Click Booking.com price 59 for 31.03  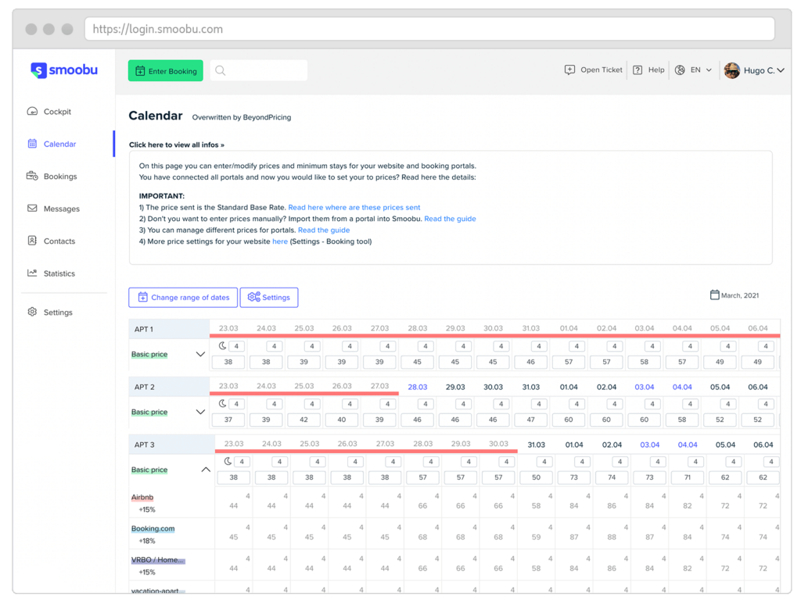[x=536, y=537]
